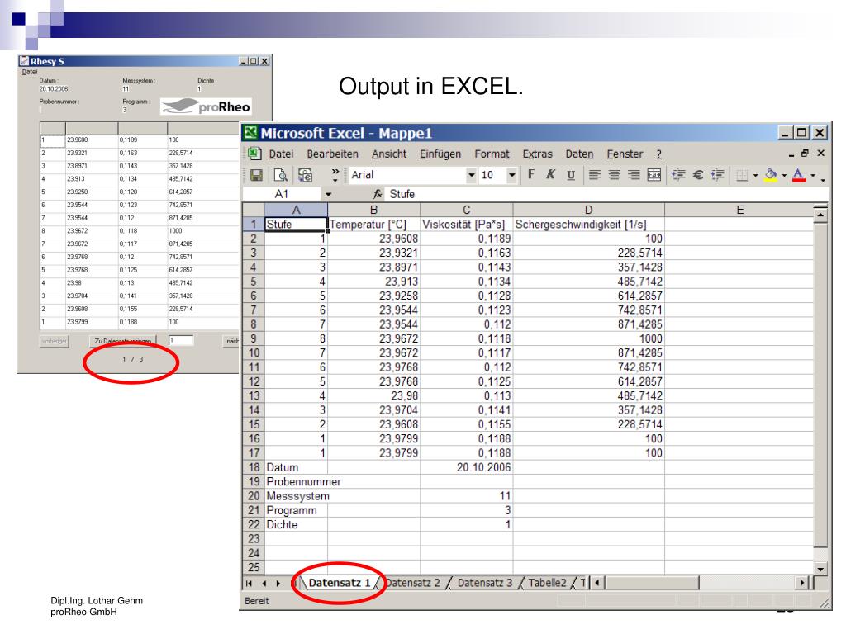This screenshot has height=634, width=846.
Task: Select column header B
Action: coord(374,210)
